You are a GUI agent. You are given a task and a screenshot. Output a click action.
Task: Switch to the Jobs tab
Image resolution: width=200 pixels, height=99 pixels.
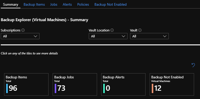click(54, 4)
